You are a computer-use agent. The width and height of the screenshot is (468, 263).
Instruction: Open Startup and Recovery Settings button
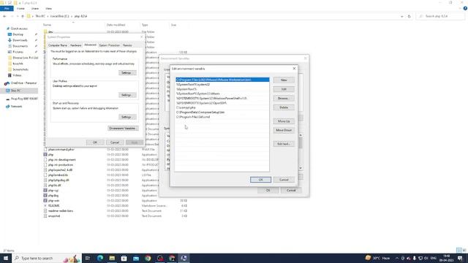pyautogui.click(x=127, y=117)
